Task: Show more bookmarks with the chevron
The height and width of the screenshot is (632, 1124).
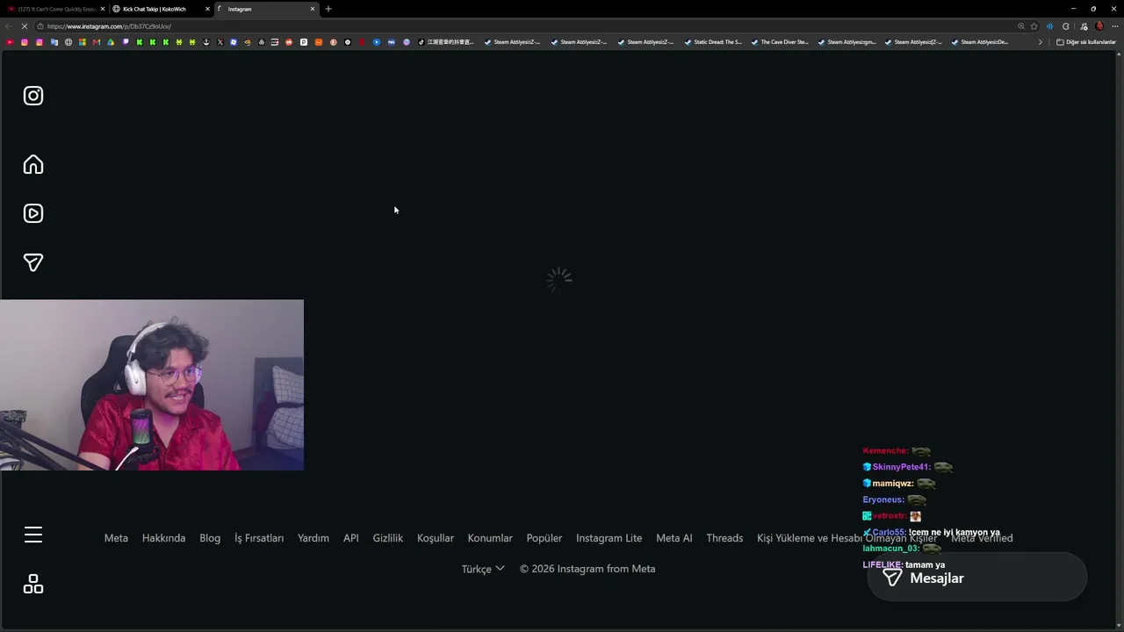Action: (x=1041, y=42)
